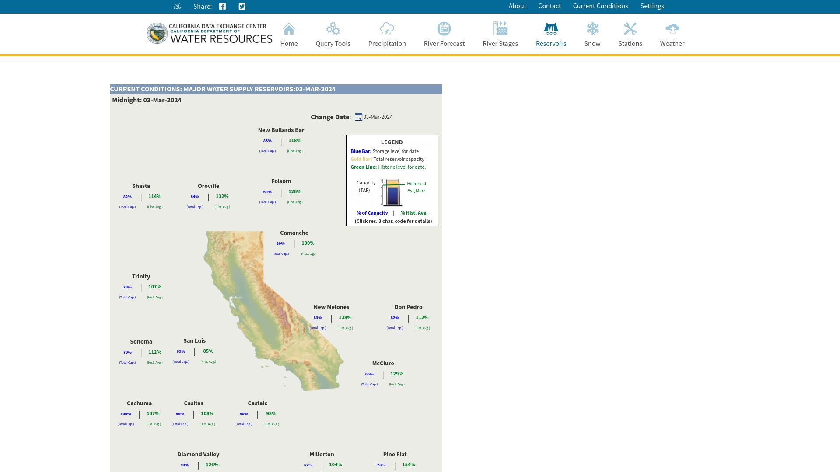Viewport: 840px width, 472px height.
Task: Open New Bullards Bar reservoir details
Action: click(x=281, y=130)
